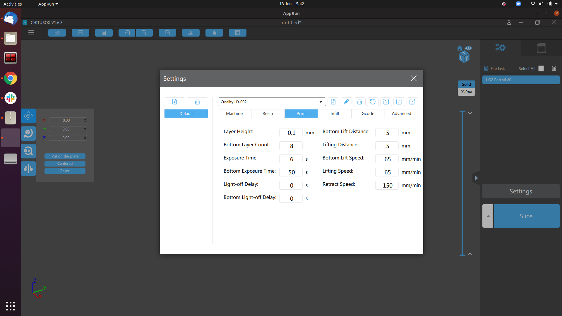
Task: Click the hamburger menu icon
Action: coord(31,33)
